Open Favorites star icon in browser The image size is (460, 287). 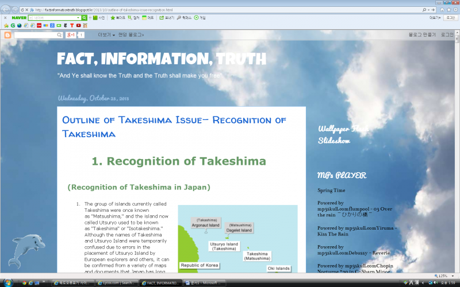coord(448,10)
